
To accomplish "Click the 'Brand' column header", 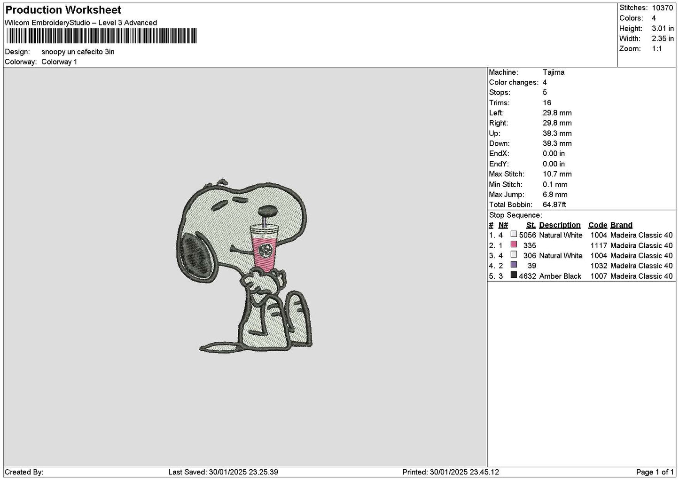I will [621, 225].
